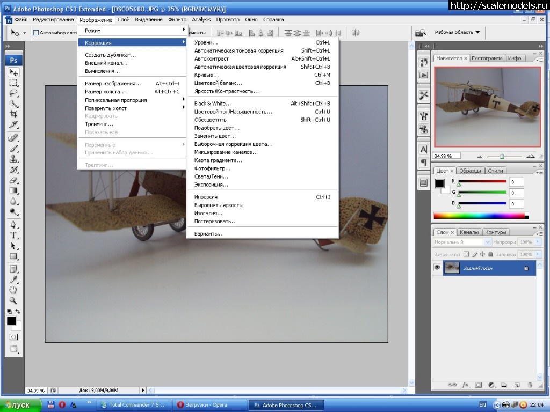Click the пуск Start button
Screen dimensions: 550x412
19,405
